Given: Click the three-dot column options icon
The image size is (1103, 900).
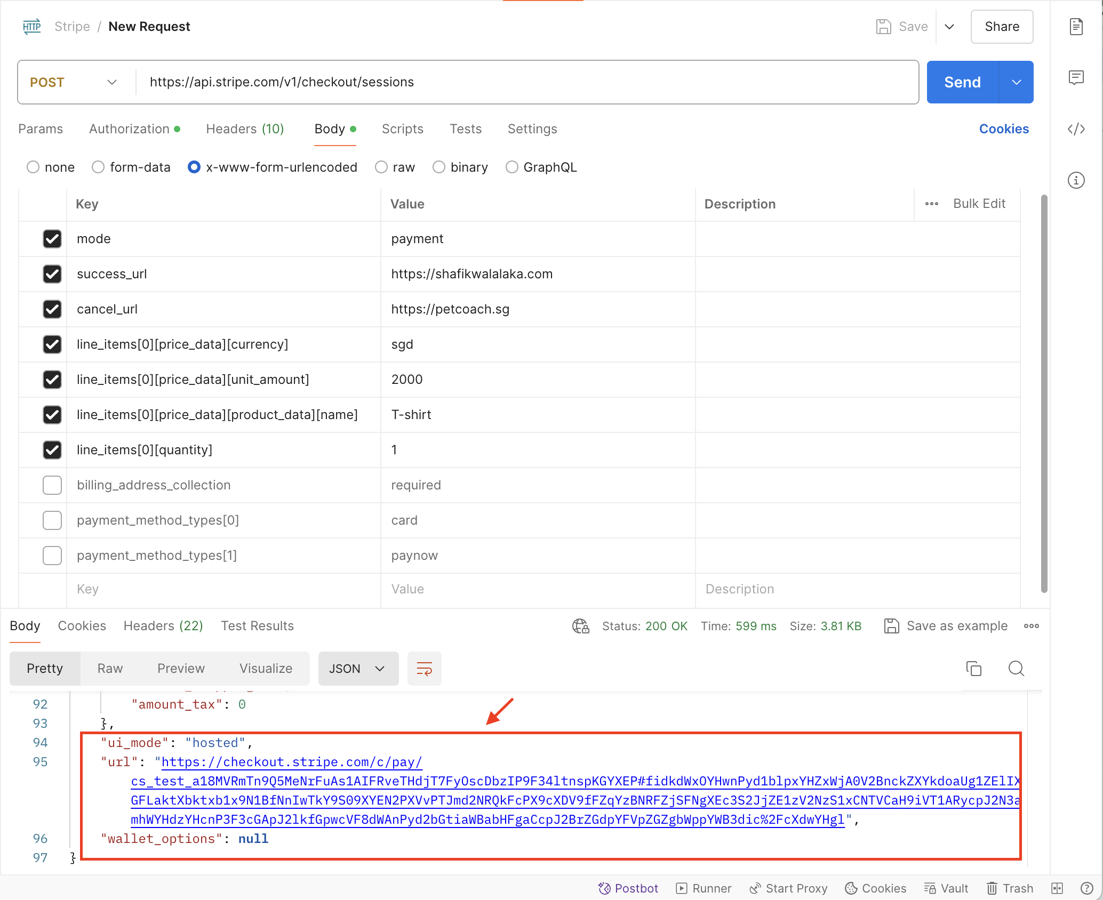Looking at the screenshot, I should [x=932, y=204].
